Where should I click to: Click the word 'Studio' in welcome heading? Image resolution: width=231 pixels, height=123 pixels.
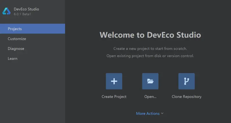coord(189,35)
